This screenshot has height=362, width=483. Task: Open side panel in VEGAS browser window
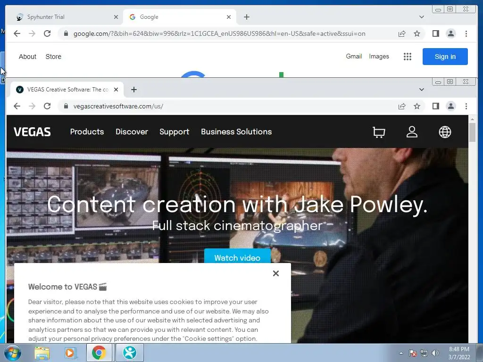click(435, 106)
